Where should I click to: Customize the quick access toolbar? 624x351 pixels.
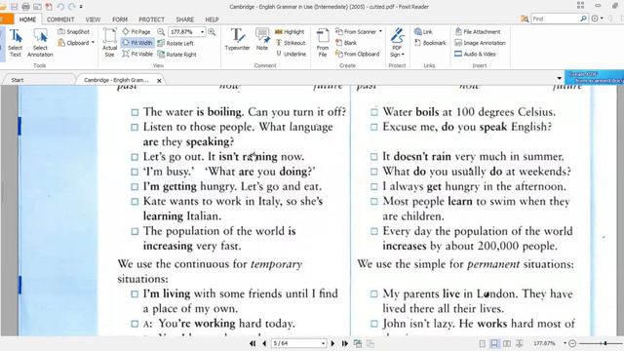[81, 7]
